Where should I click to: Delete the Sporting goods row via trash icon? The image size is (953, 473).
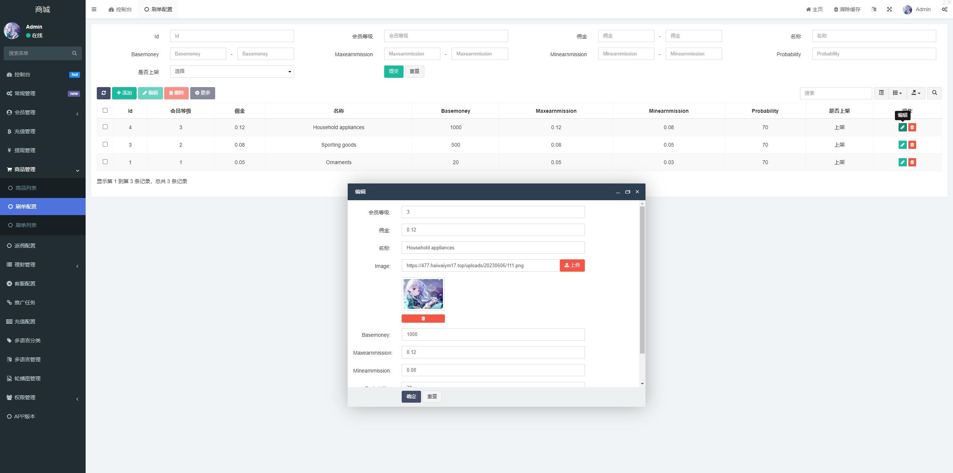pos(912,145)
